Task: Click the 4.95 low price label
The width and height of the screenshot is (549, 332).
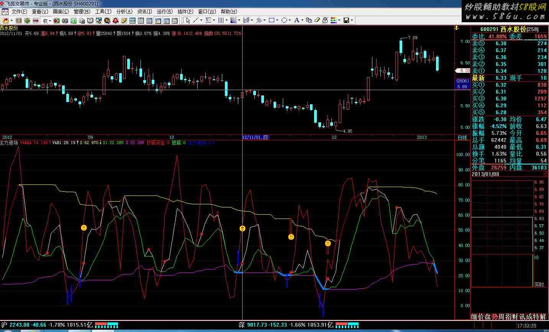Action: pyautogui.click(x=347, y=131)
